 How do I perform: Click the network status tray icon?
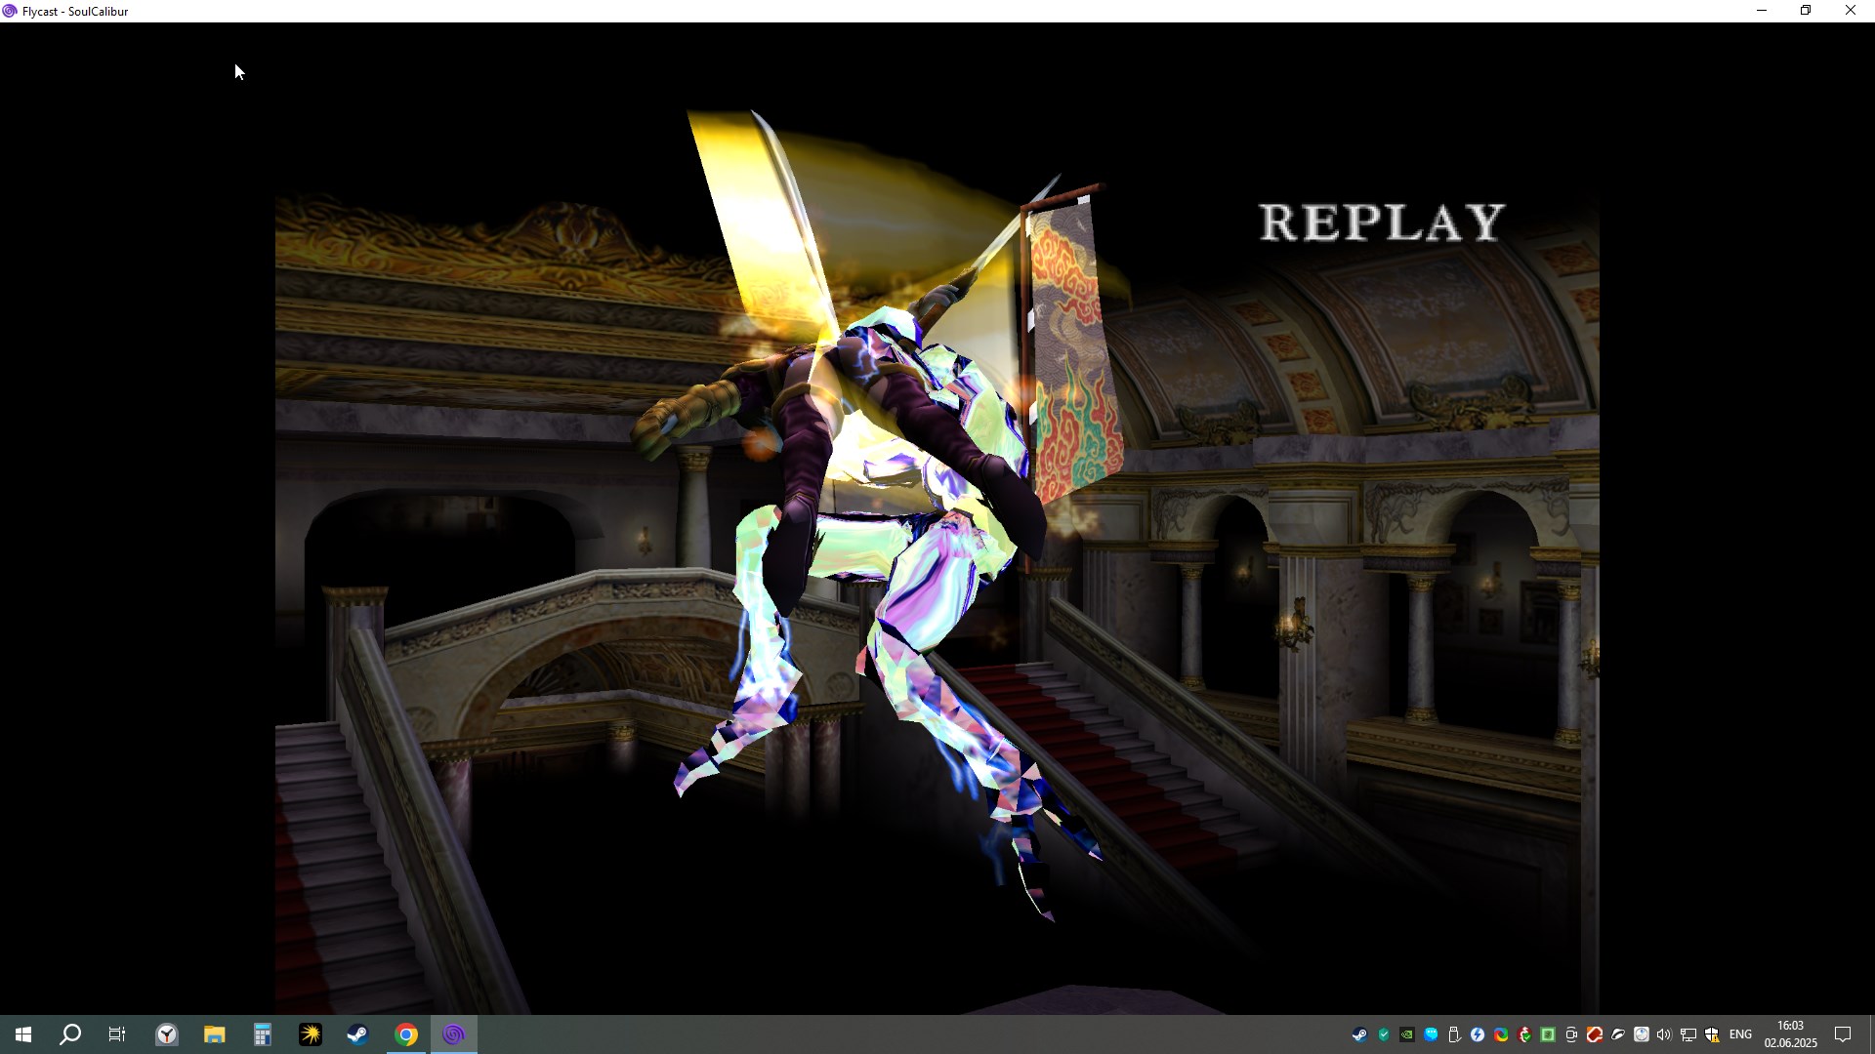pyautogui.click(x=1688, y=1034)
